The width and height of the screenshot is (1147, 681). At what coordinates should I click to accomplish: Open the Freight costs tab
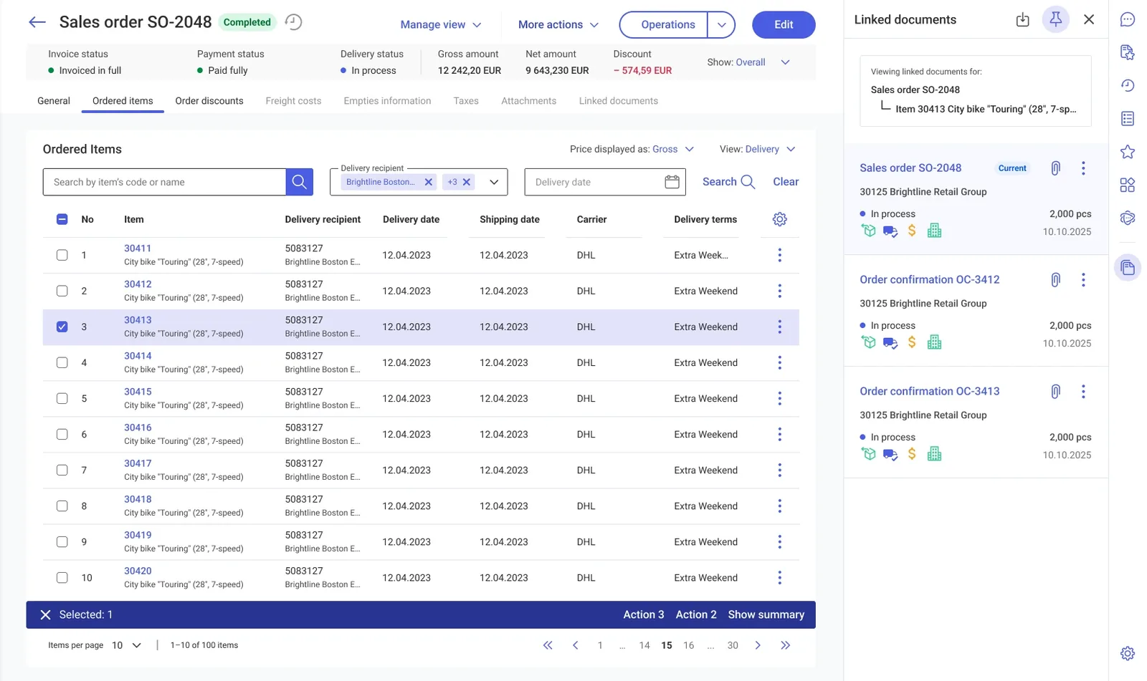(x=293, y=101)
